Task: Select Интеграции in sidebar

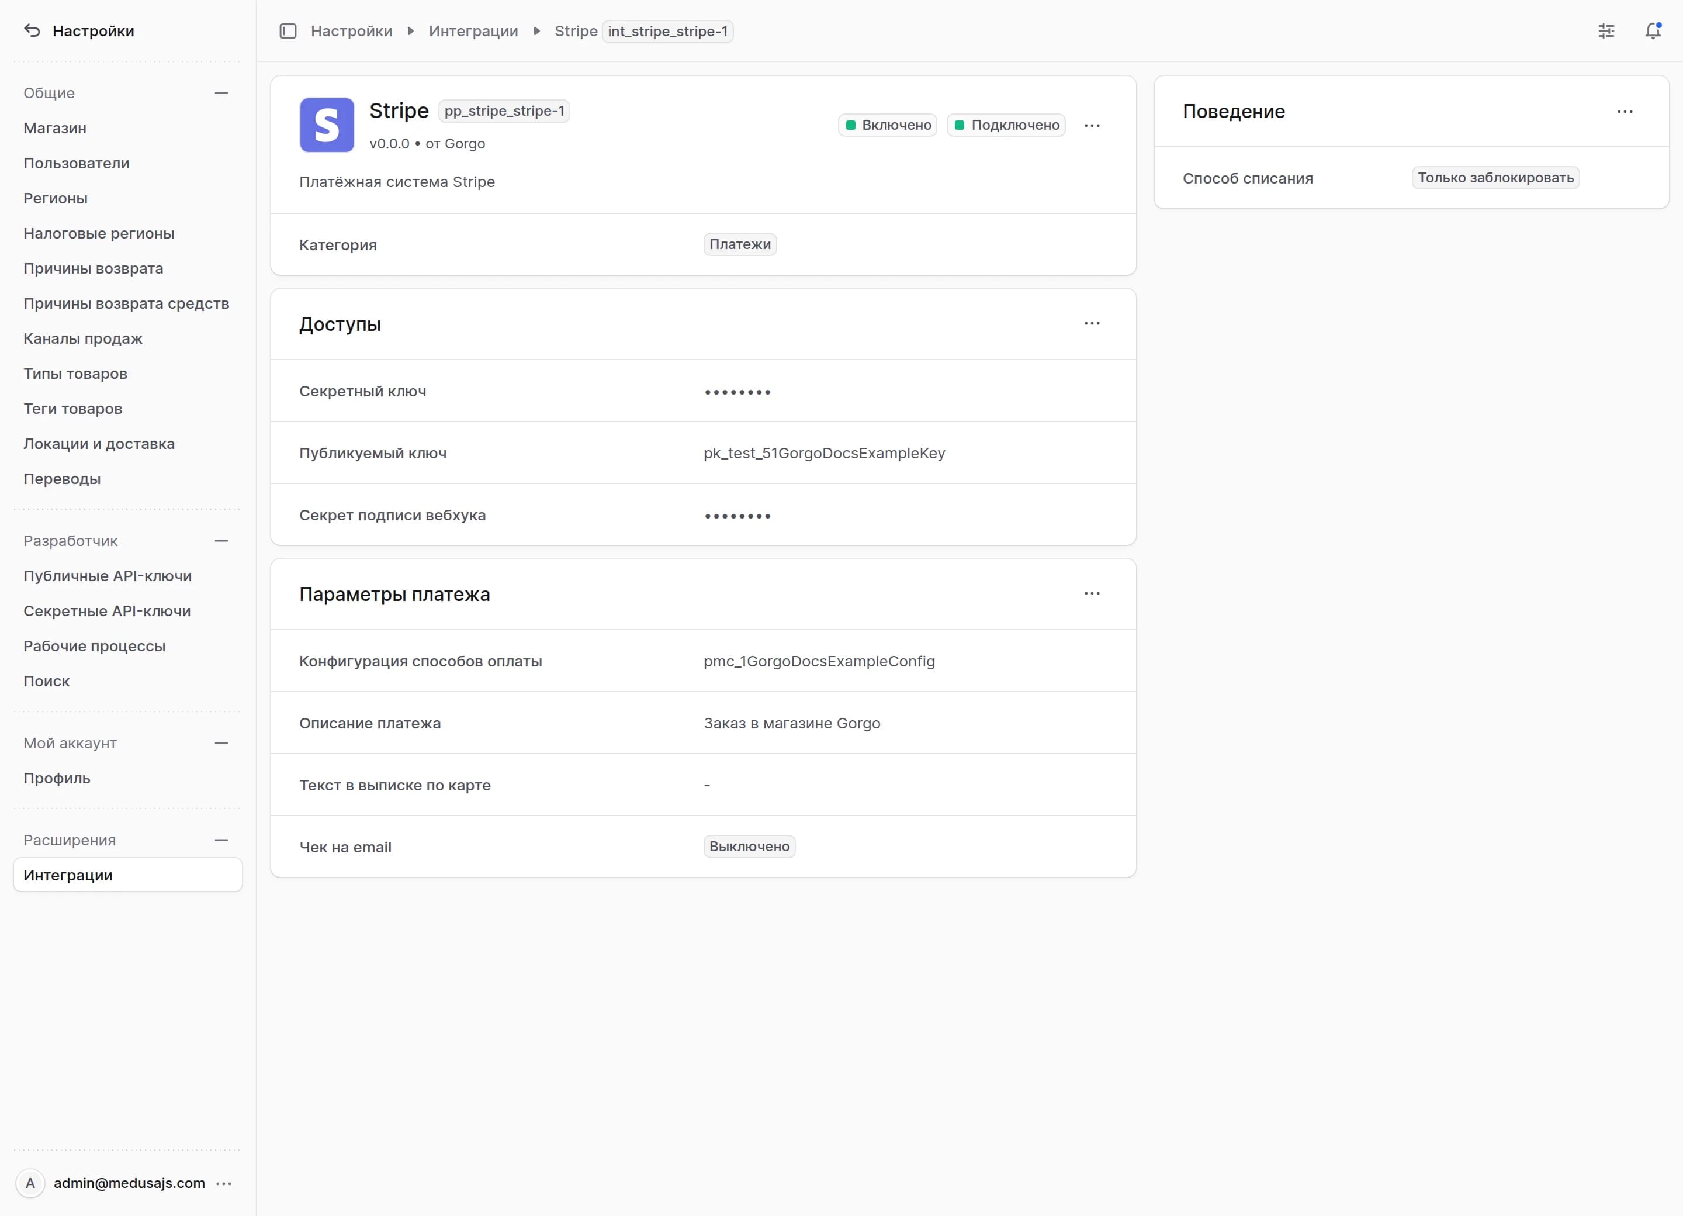Action: [x=127, y=875]
